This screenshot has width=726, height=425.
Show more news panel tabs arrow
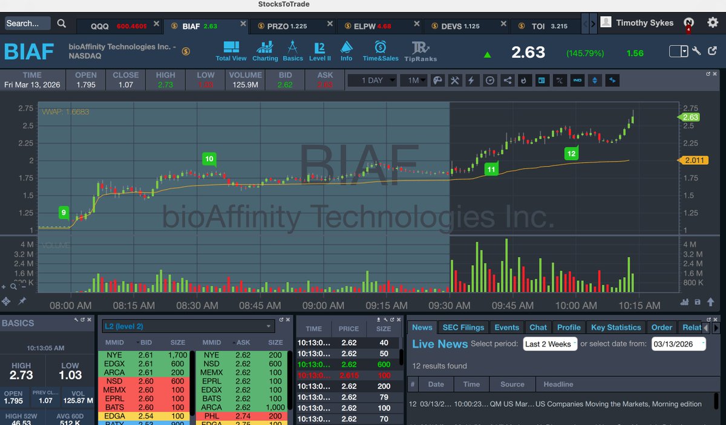pyautogui.click(x=716, y=327)
